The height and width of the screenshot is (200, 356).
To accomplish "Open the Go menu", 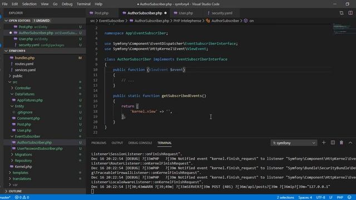I will tap(55, 4).
